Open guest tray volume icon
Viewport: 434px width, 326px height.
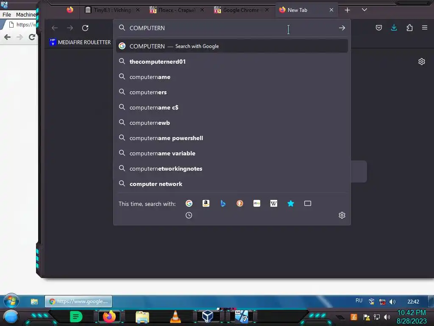[x=392, y=302]
